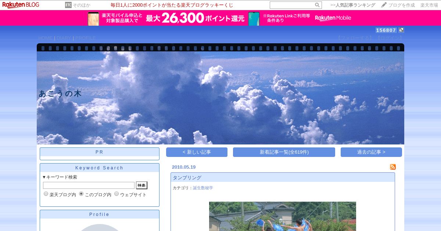The image size is (441, 231).
Task: Click the 検索 keyword search button
Action: 141,185
